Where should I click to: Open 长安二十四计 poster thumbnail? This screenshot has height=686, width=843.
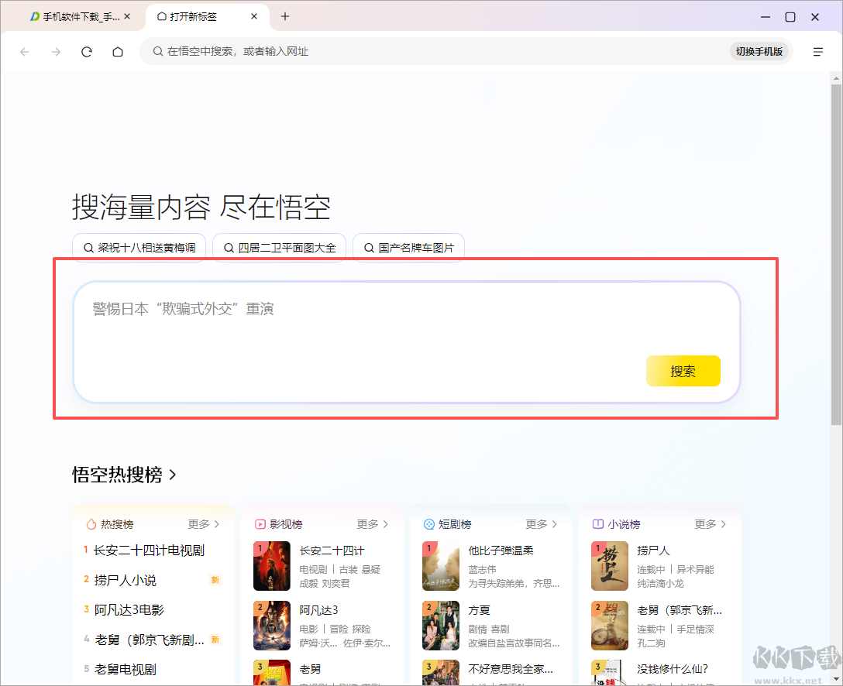[272, 566]
